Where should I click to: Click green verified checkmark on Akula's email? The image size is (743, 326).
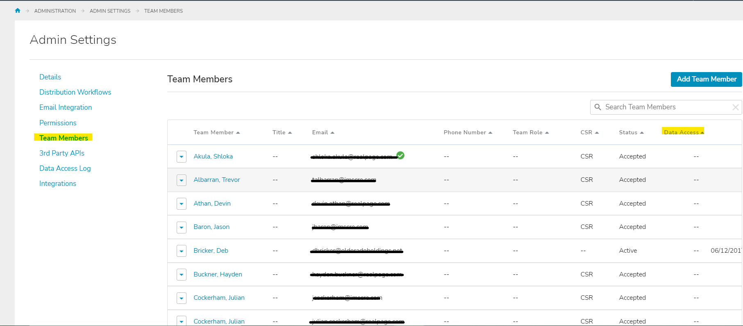pyautogui.click(x=400, y=155)
